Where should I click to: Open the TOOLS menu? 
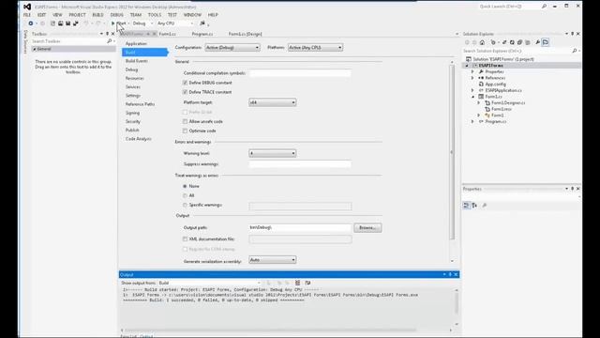click(155, 15)
